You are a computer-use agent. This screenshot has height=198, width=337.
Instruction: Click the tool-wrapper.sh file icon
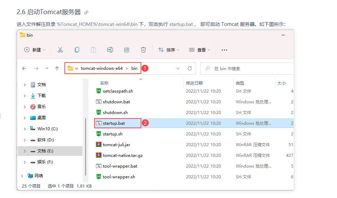point(98,177)
